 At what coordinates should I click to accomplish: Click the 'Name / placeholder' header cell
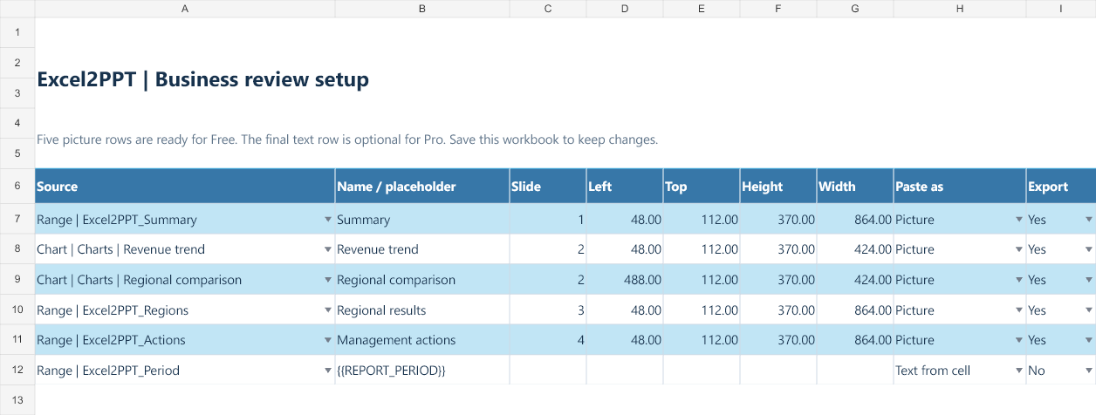click(x=422, y=187)
